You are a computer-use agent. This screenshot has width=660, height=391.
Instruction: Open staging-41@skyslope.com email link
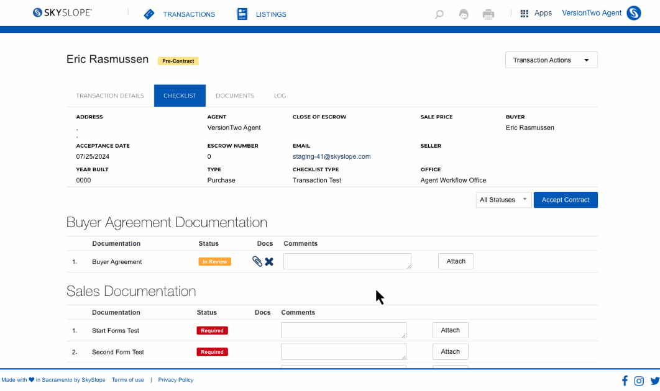[x=332, y=156]
